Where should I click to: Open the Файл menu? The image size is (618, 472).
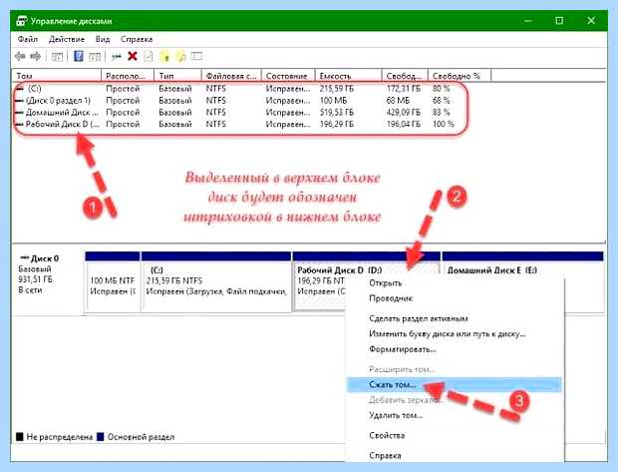(x=28, y=39)
